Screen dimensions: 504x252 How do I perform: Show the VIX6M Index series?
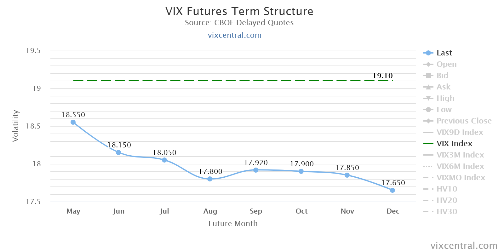coord(460,166)
